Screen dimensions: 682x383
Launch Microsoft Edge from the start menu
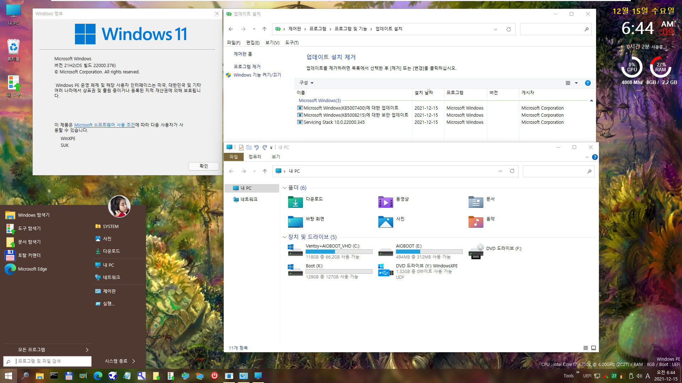click(26, 269)
